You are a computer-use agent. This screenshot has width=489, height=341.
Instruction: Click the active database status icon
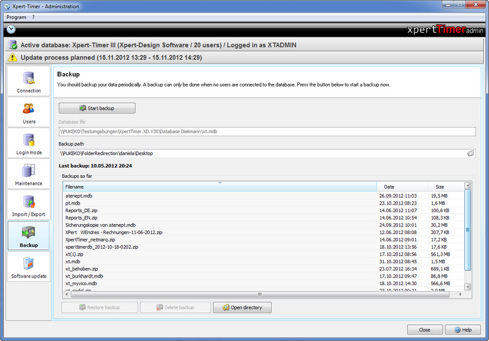pos(12,45)
